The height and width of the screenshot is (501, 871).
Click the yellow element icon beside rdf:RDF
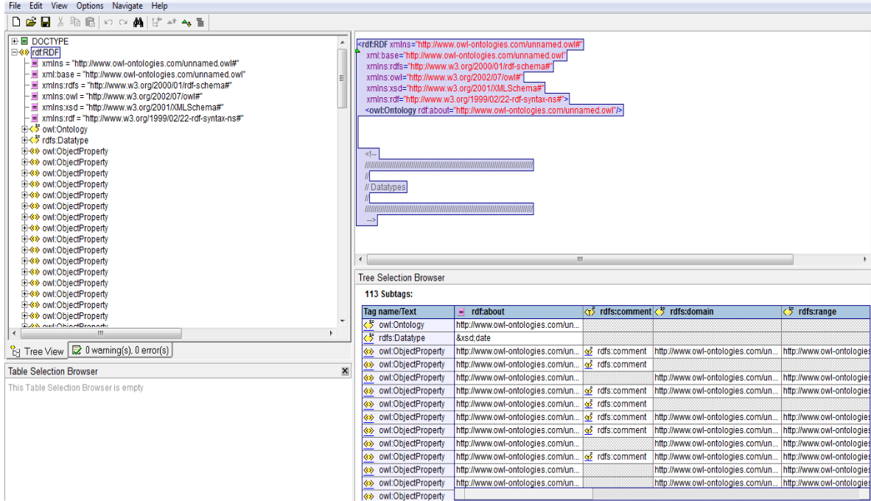[x=24, y=52]
